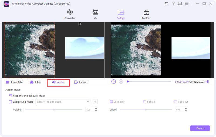The height and width of the screenshot is (137, 216).
Task: Click film icon on ocean collage cell
Action: tap(30, 24)
